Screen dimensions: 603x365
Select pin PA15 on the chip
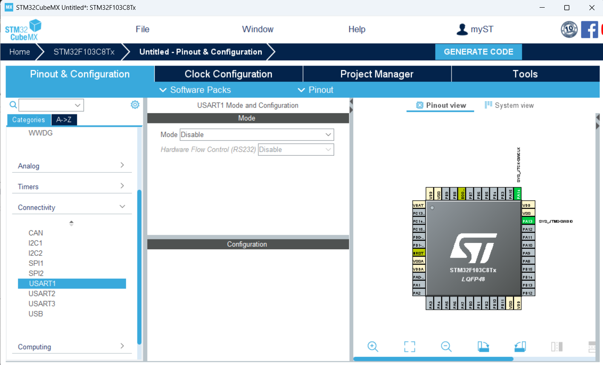pyautogui.click(x=510, y=194)
